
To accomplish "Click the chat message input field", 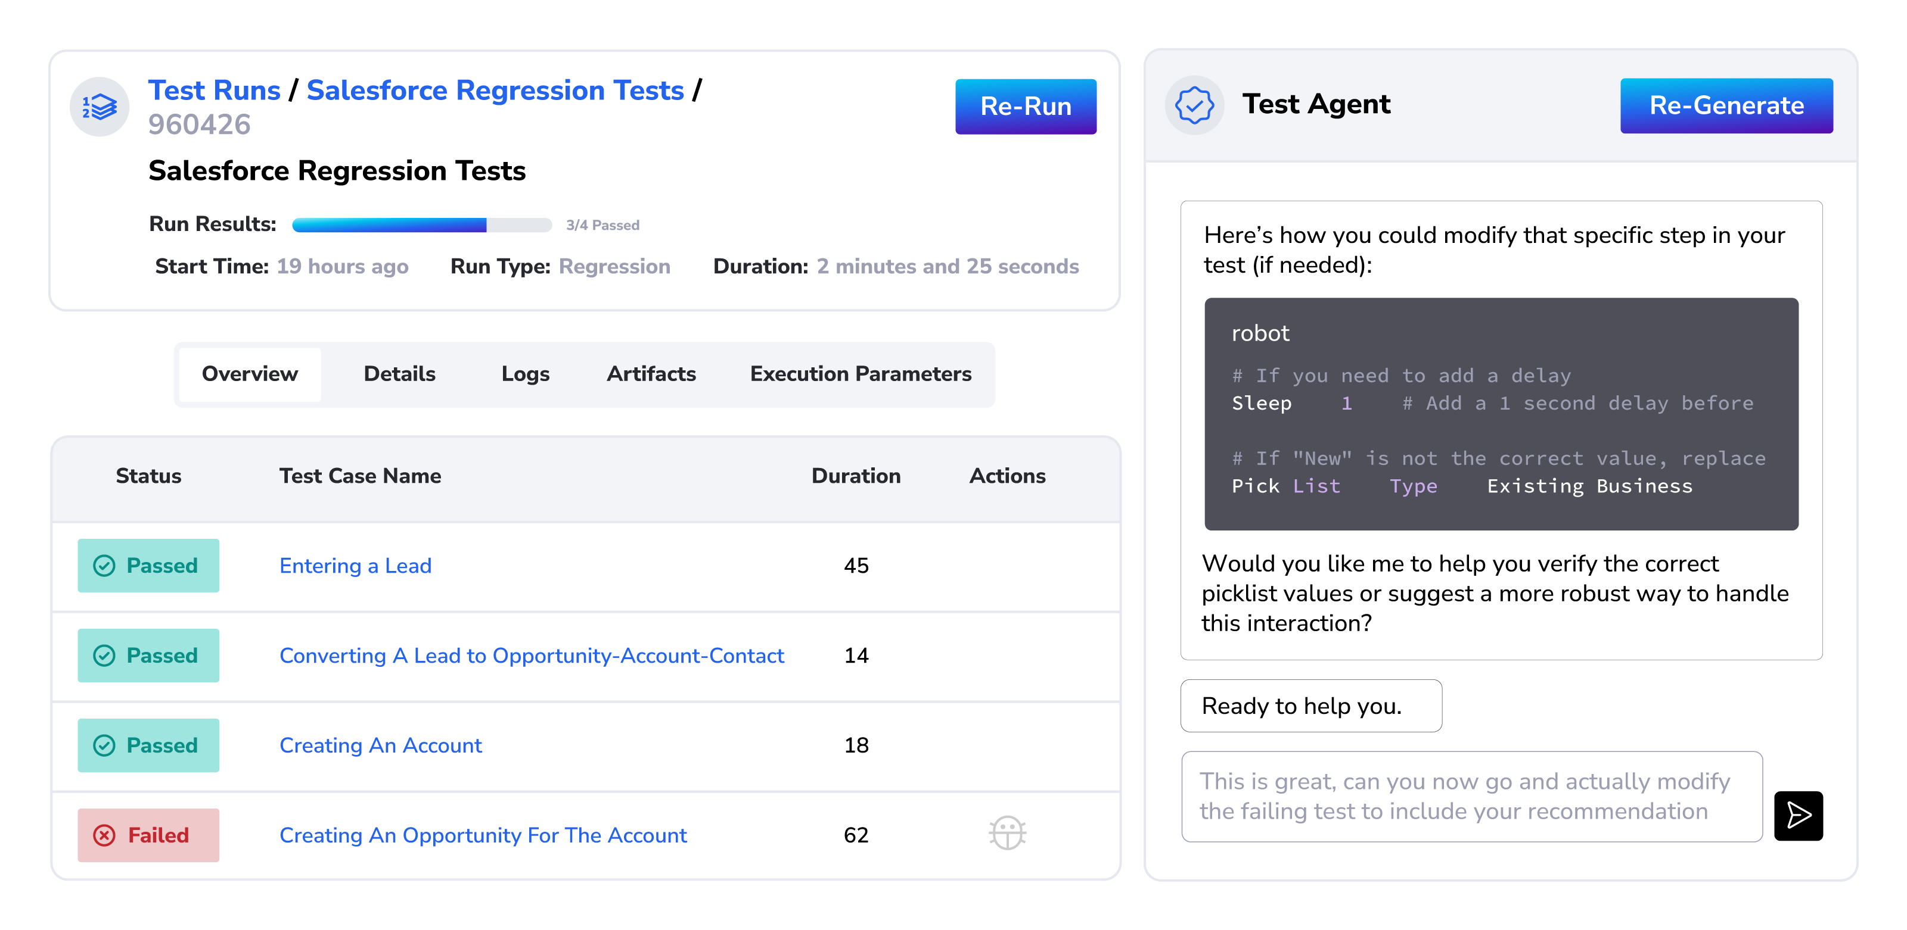I will pos(1472,796).
